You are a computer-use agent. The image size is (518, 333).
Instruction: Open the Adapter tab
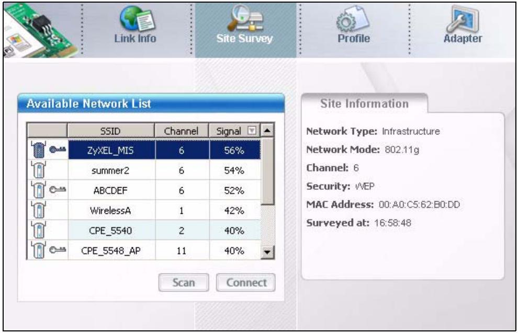click(x=463, y=30)
